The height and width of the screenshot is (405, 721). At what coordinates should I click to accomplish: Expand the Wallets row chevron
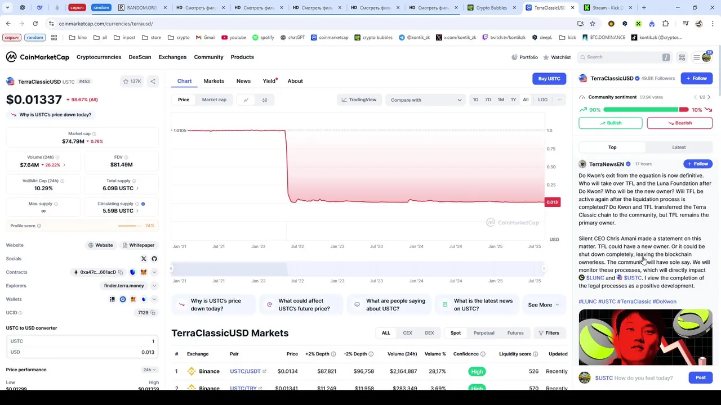point(154,299)
